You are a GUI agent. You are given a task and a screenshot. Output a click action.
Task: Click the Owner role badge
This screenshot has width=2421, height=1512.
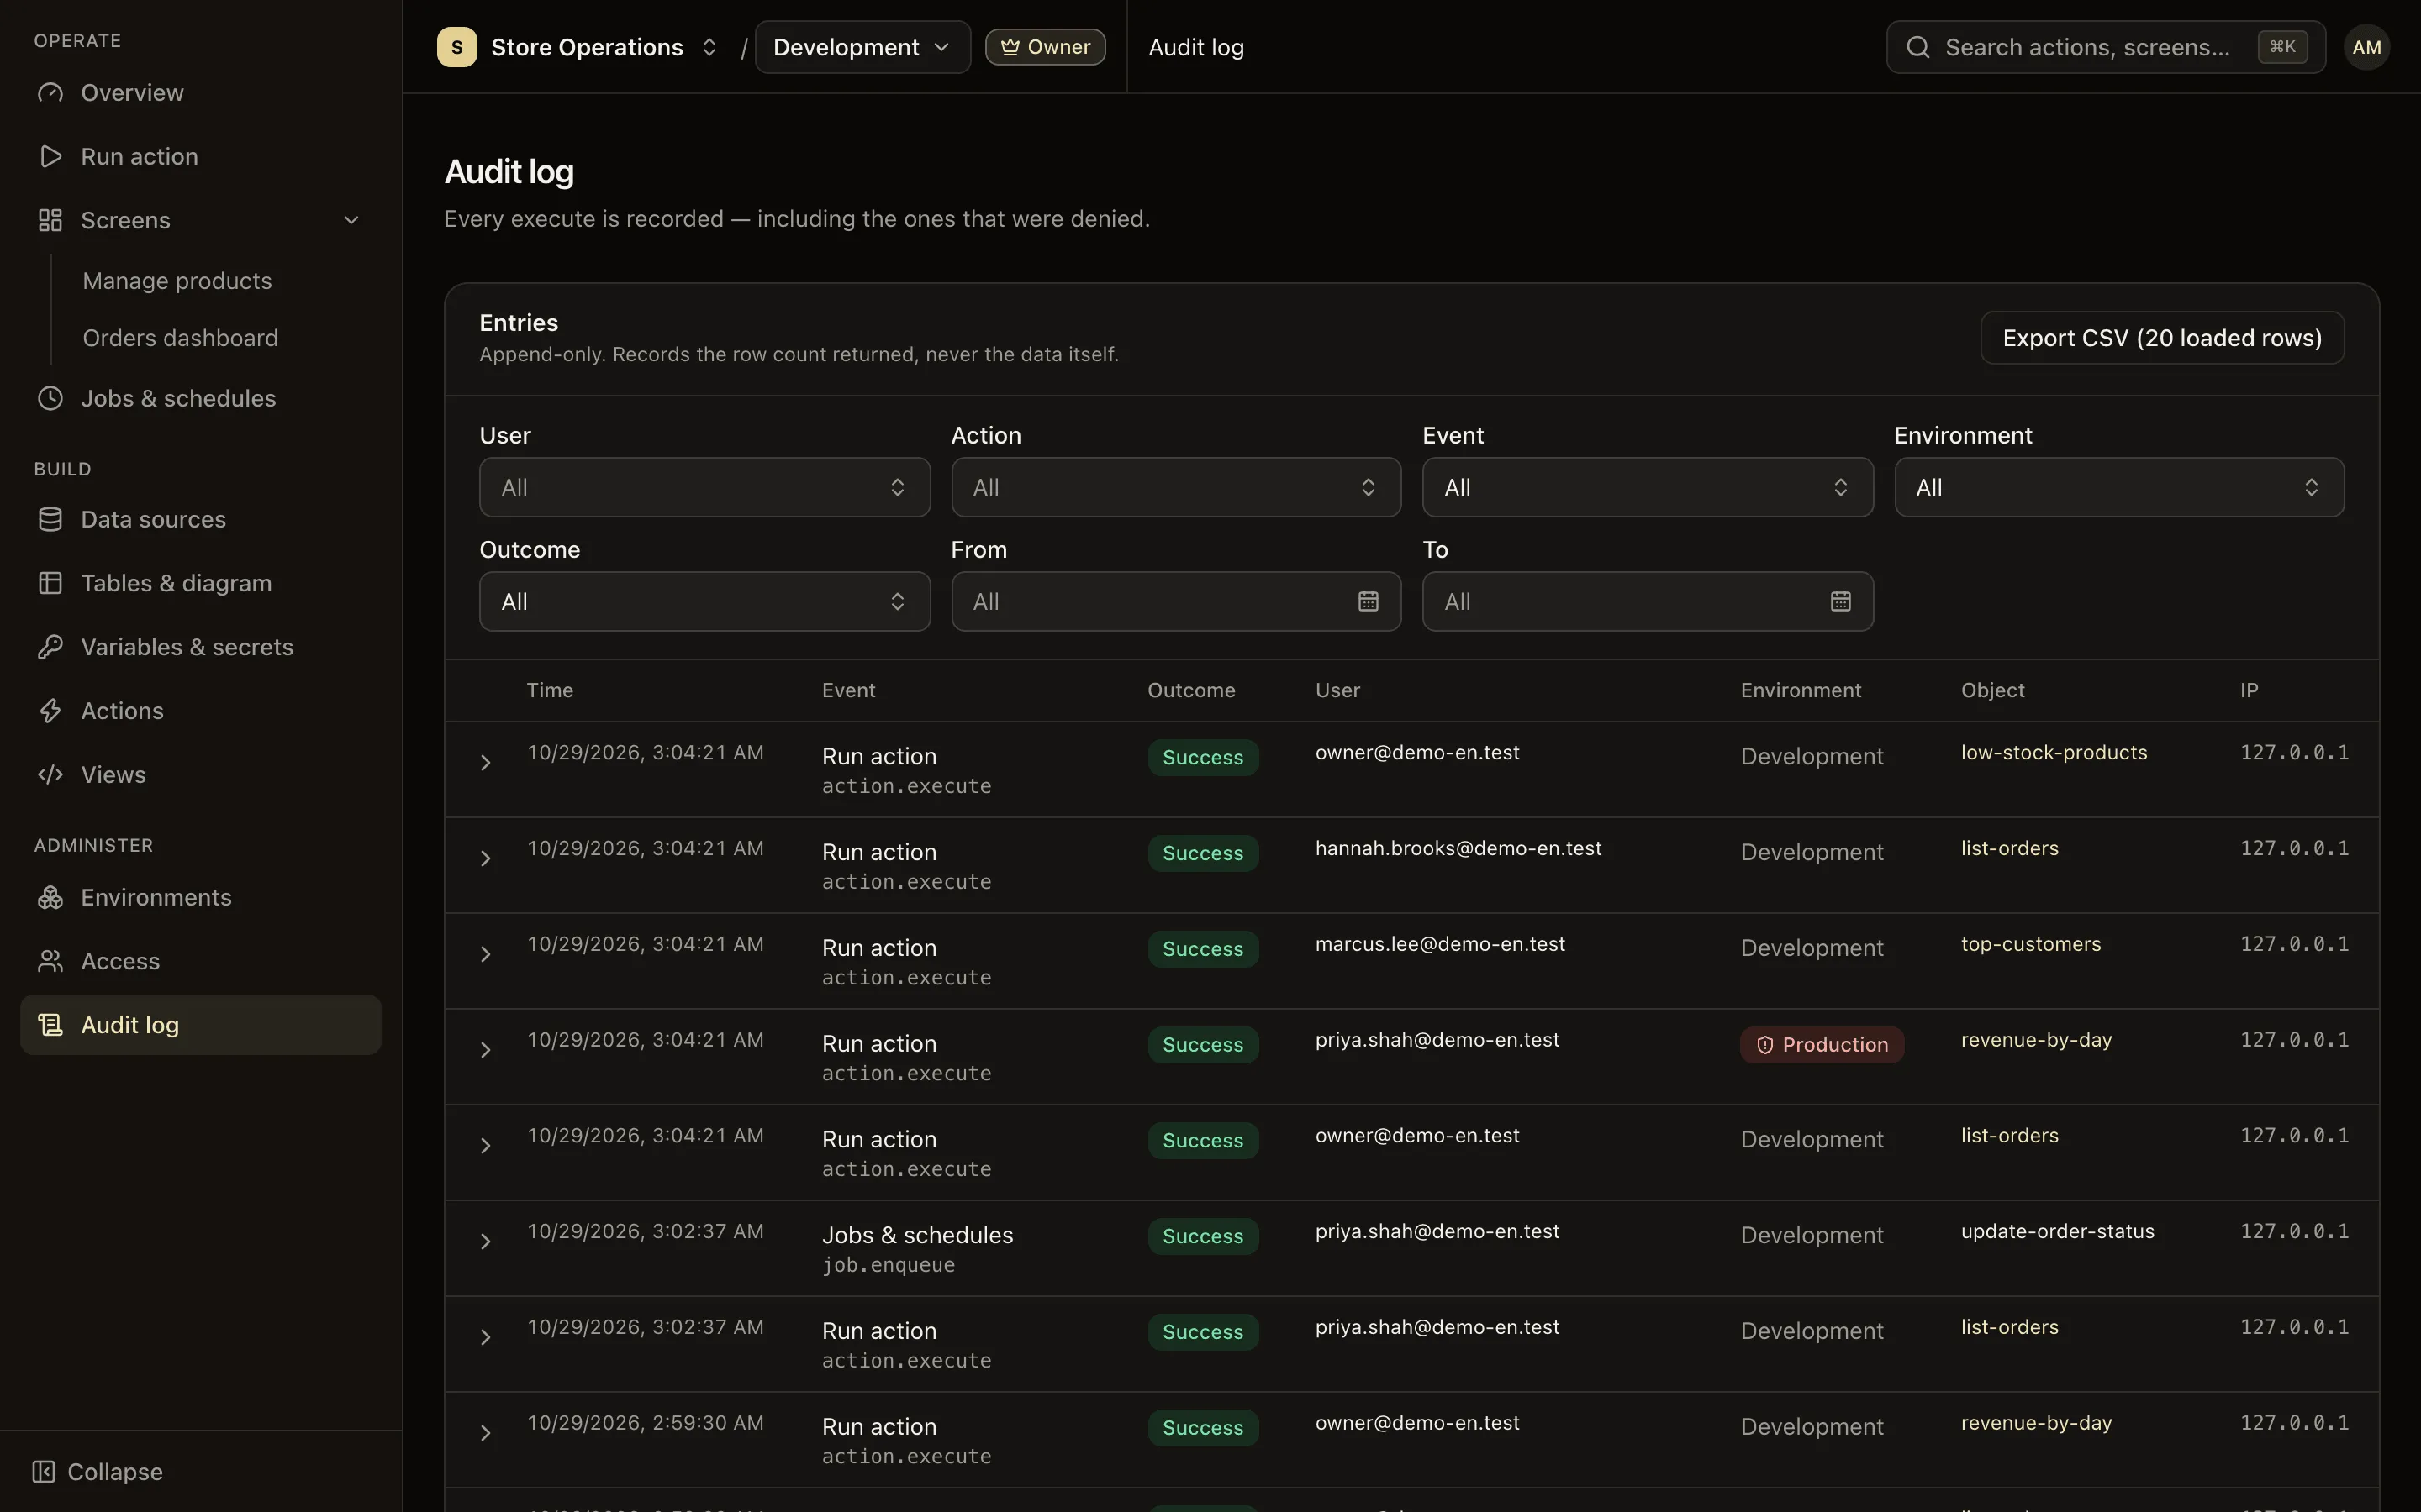(x=1046, y=47)
